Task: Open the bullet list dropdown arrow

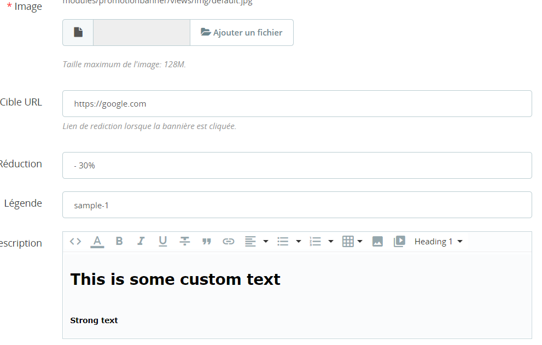Action: point(299,241)
